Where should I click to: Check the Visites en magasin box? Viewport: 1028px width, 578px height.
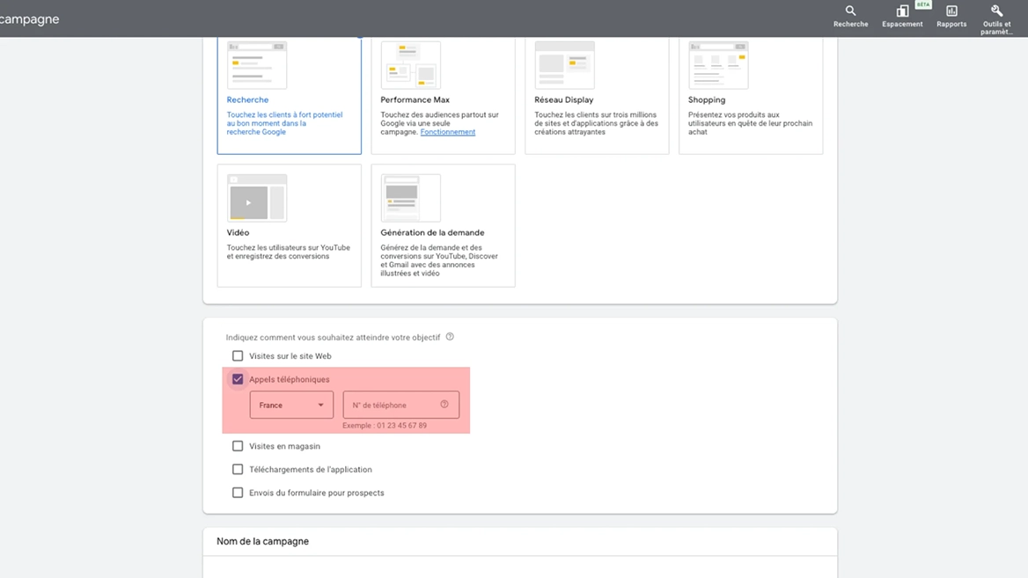coord(238,446)
